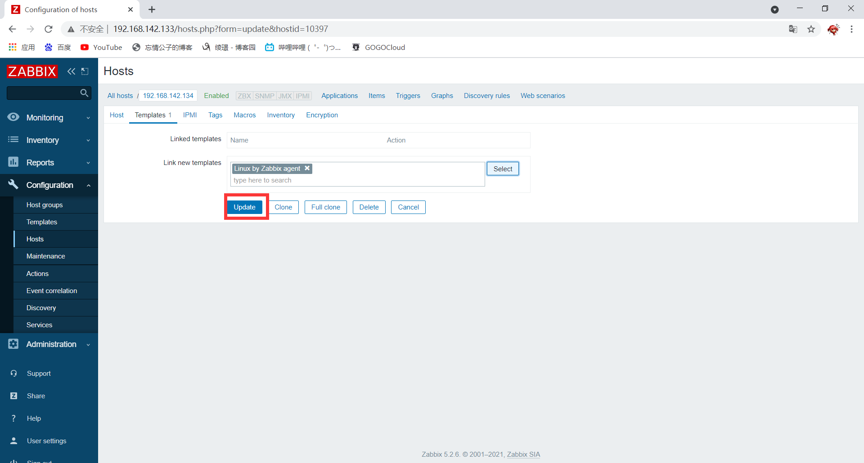Switch to the Macros tab
This screenshot has height=463, width=864.
pyautogui.click(x=245, y=115)
